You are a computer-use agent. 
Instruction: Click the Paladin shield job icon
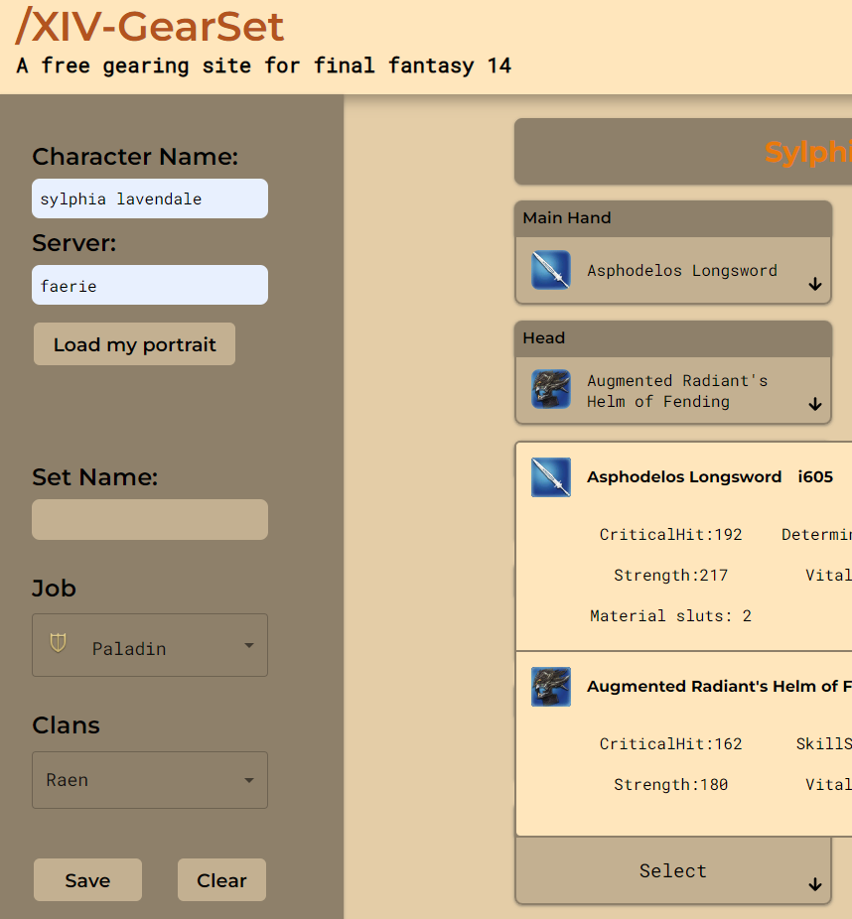[58, 643]
